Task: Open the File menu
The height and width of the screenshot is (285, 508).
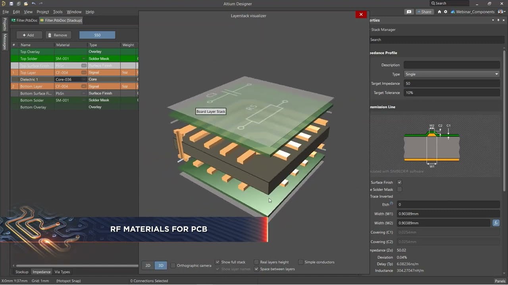Action: (x=6, y=12)
